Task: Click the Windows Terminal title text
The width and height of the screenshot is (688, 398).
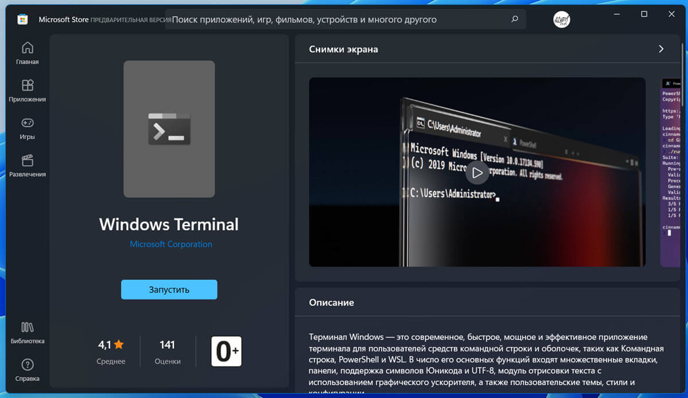Action: pos(169,224)
